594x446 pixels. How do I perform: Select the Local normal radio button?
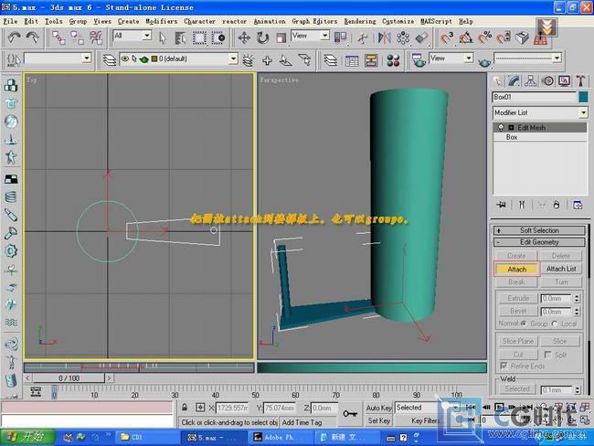point(555,324)
